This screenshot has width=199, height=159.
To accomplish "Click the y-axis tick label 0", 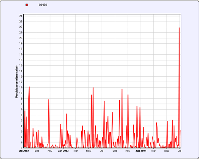I will click(x=22, y=148).
